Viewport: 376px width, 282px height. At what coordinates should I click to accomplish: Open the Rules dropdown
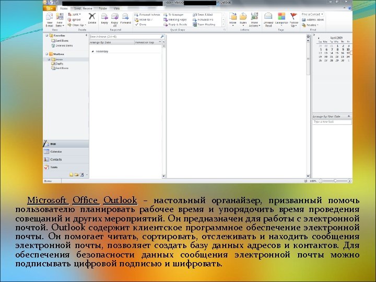pyautogui.click(x=243, y=20)
